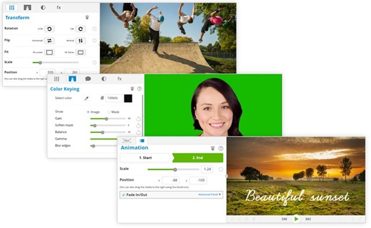Select the green screen woman preview
Image resolution: width=371 pixels, height=228 pixels.
click(213, 105)
